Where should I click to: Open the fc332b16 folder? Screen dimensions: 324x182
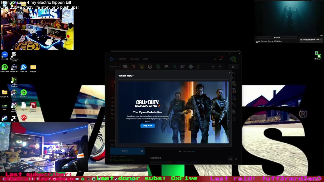pyautogui.click(x=5, y=94)
